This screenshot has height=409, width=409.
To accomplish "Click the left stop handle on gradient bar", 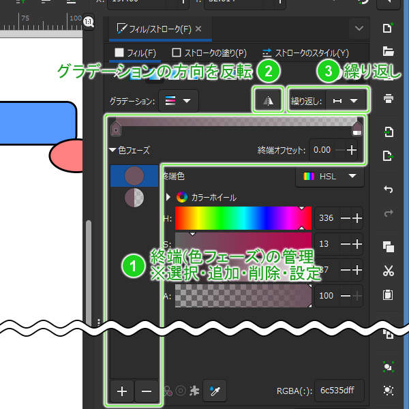I will (116, 128).
